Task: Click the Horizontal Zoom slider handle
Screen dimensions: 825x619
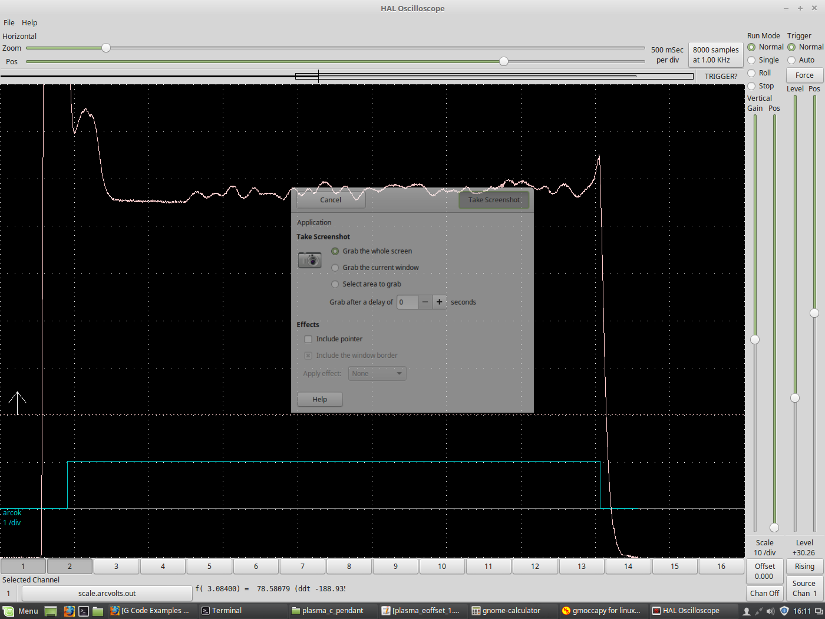Action: (106, 48)
